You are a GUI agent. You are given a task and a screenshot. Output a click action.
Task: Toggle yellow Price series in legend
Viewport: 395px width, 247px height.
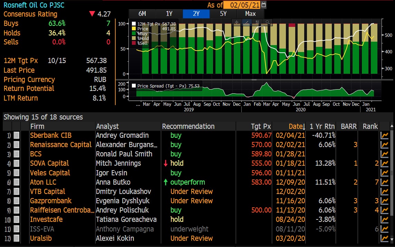pyautogui.click(x=134, y=29)
